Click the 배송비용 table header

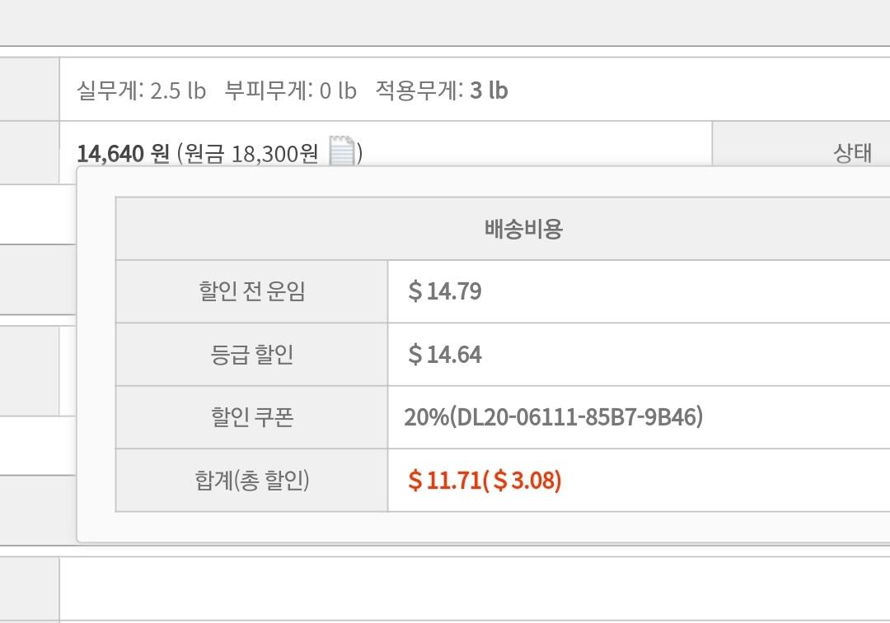[x=523, y=229]
